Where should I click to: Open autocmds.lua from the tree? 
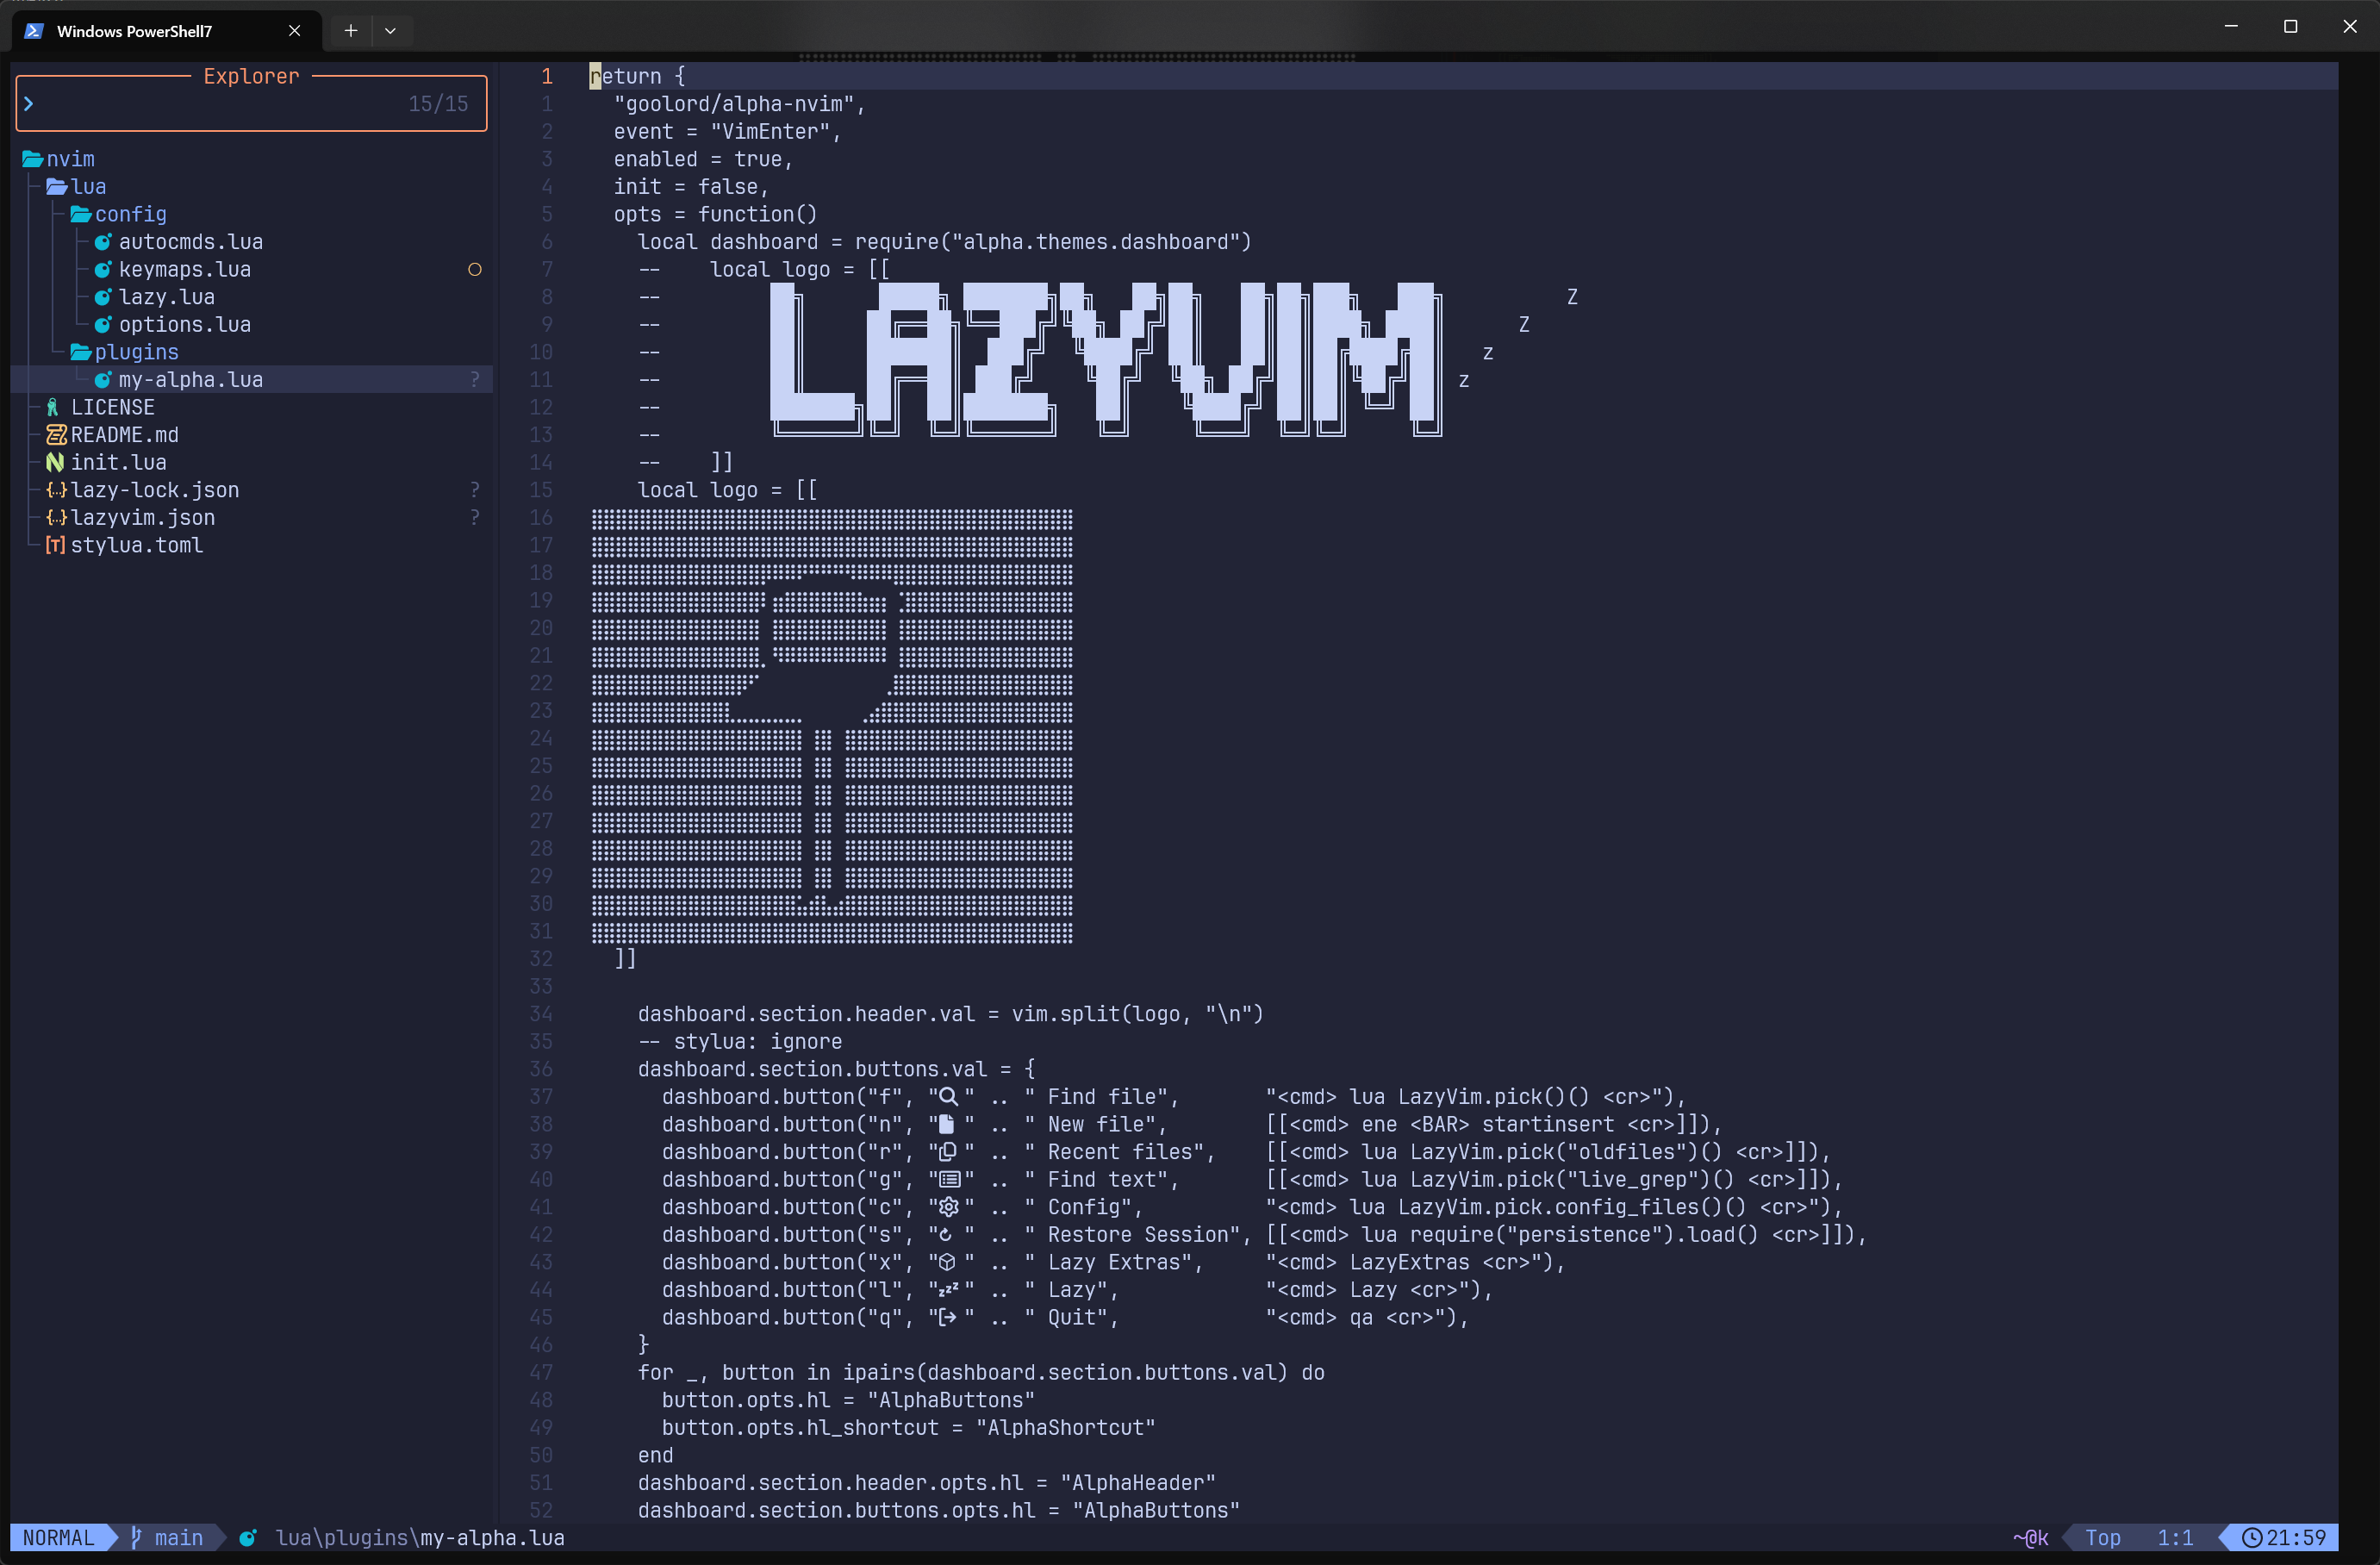click(x=190, y=242)
